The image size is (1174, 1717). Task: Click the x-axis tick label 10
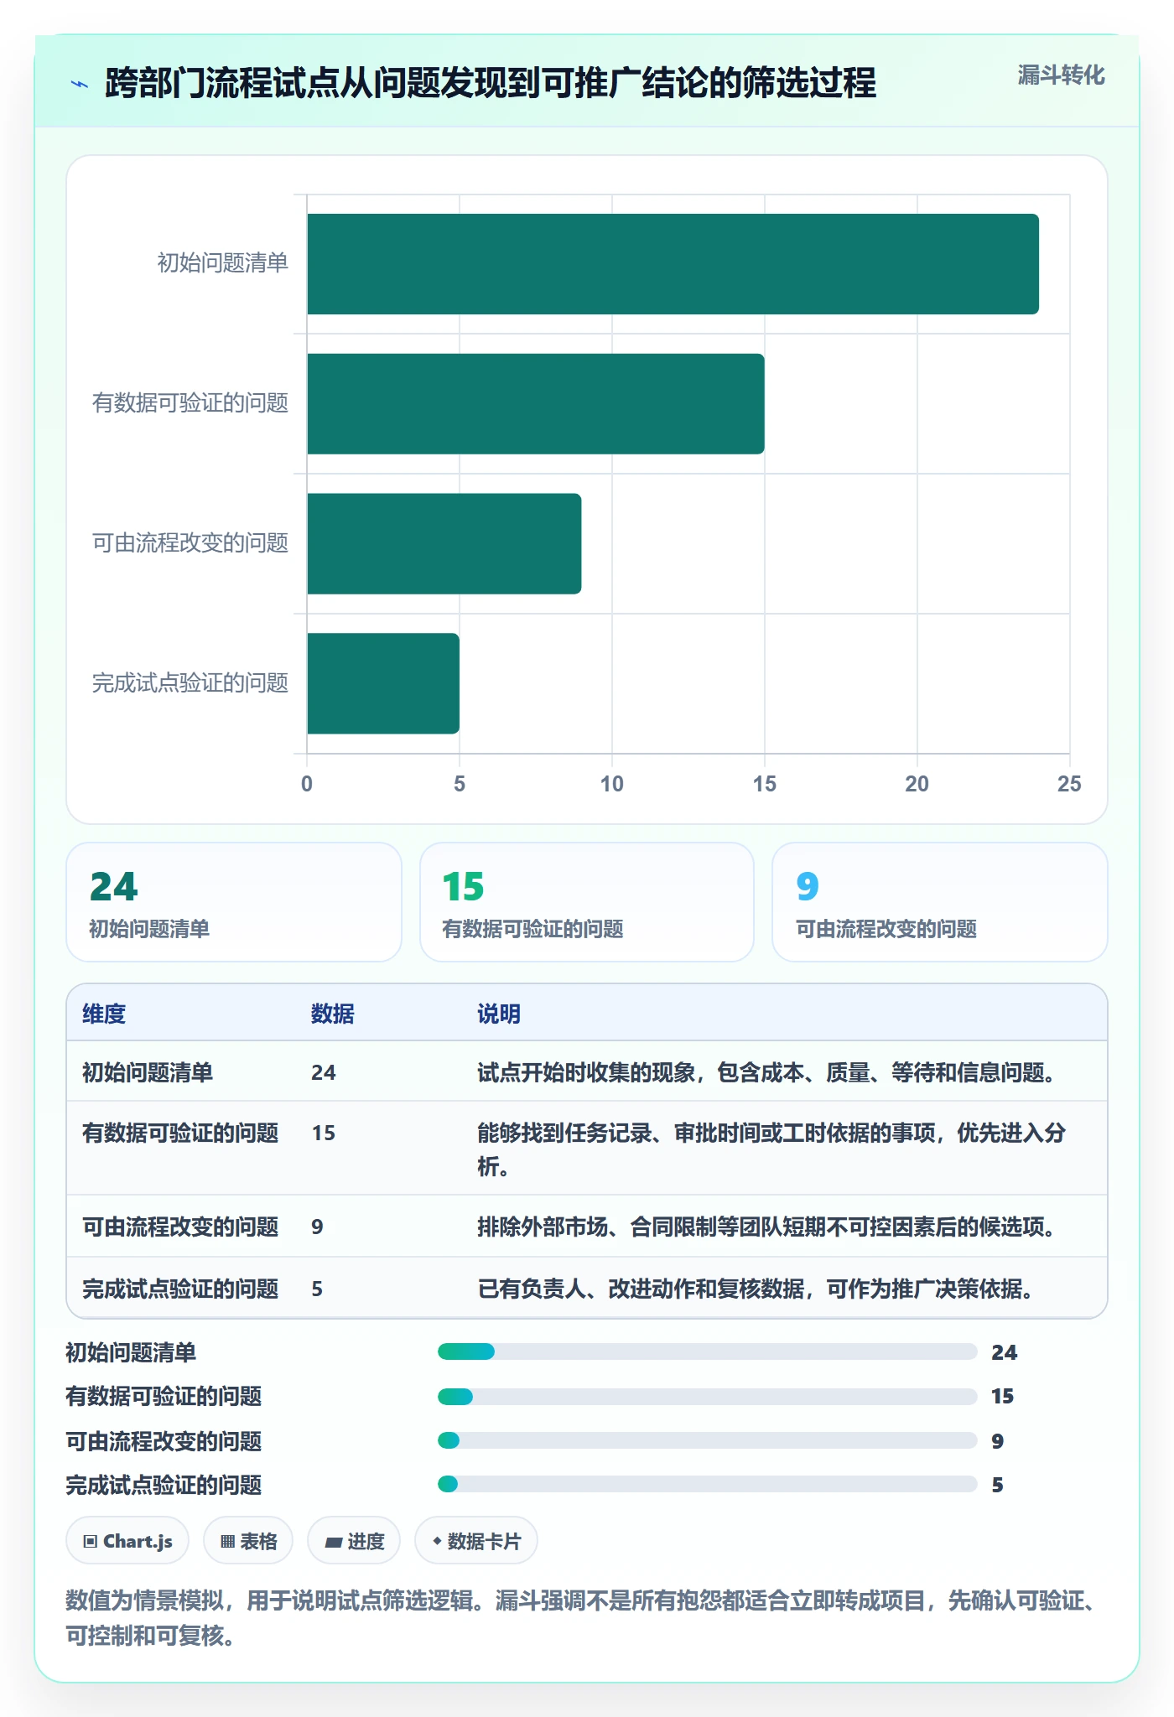[x=611, y=784]
